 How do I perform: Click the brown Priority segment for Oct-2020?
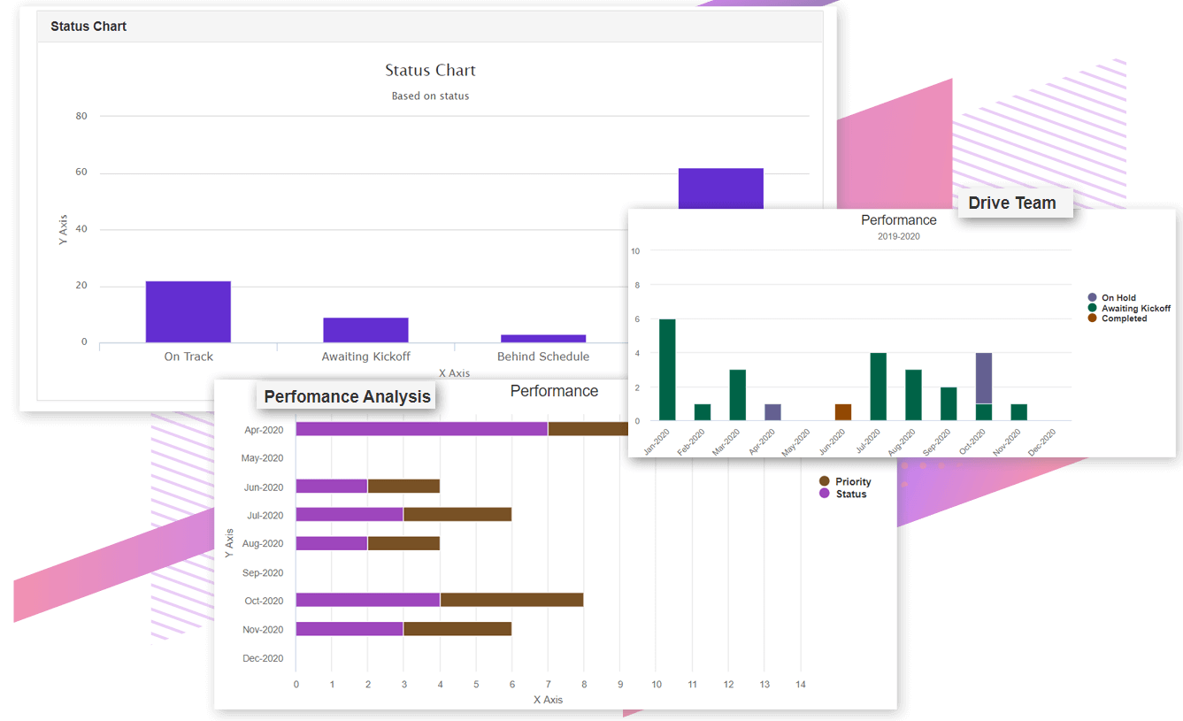point(511,600)
